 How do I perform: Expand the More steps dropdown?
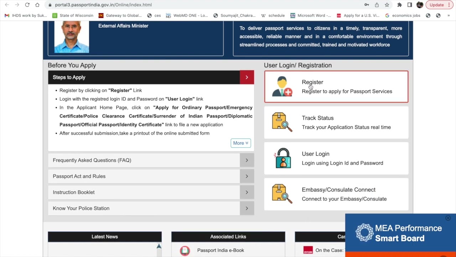click(240, 143)
